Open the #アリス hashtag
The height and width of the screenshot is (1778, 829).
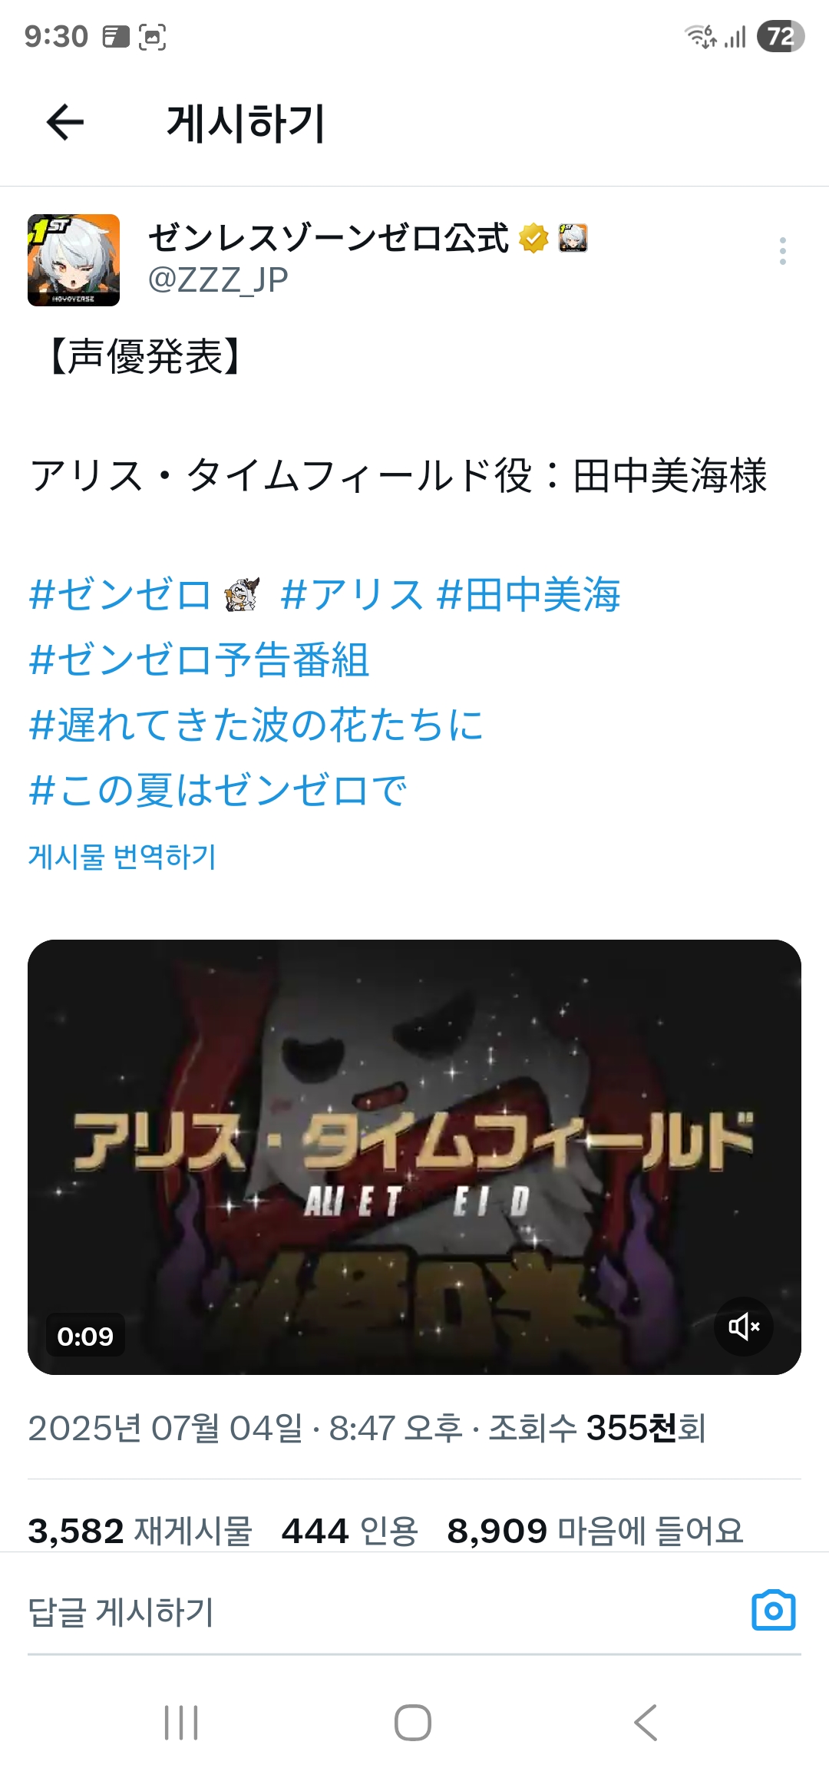(x=352, y=595)
